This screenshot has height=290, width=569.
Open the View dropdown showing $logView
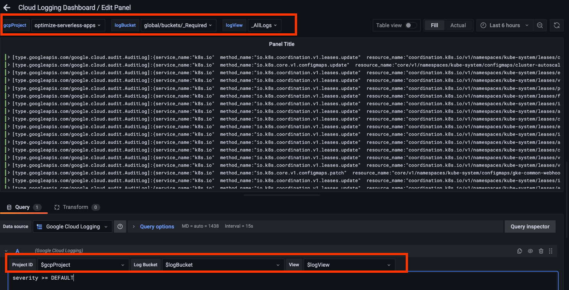click(349, 265)
